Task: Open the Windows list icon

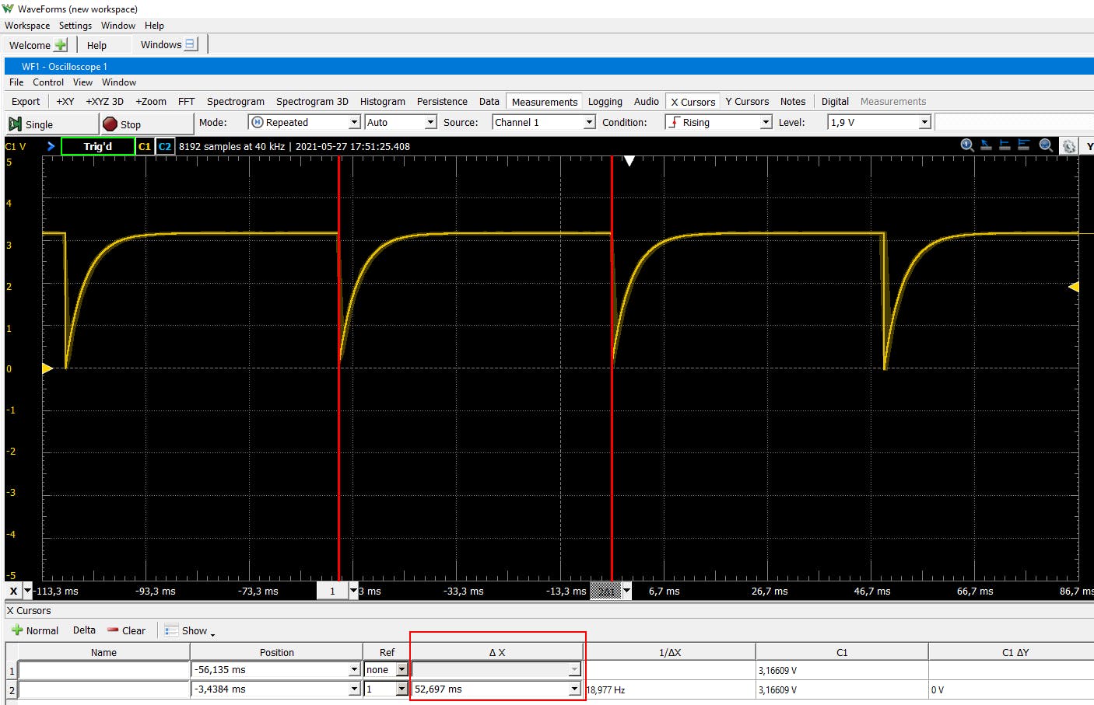Action: [191, 44]
